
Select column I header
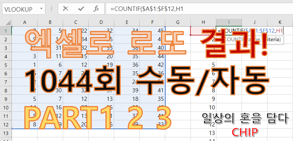point(229,22)
